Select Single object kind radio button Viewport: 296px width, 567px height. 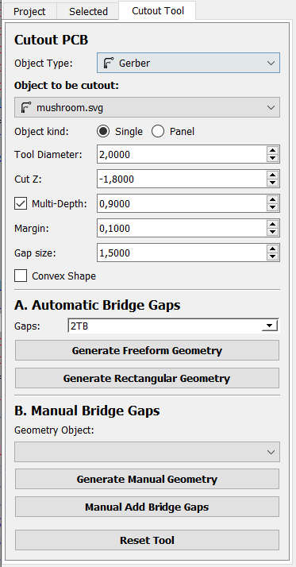[103, 132]
